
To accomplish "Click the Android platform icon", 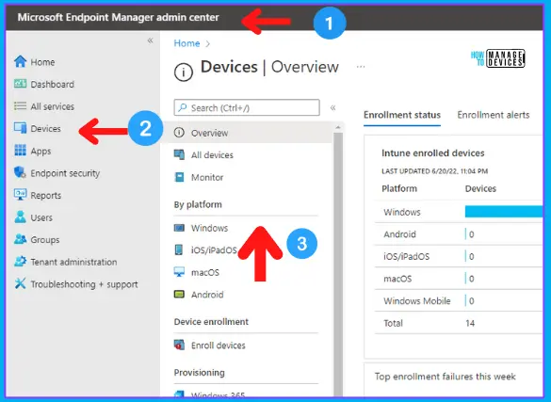I will click(179, 295).
